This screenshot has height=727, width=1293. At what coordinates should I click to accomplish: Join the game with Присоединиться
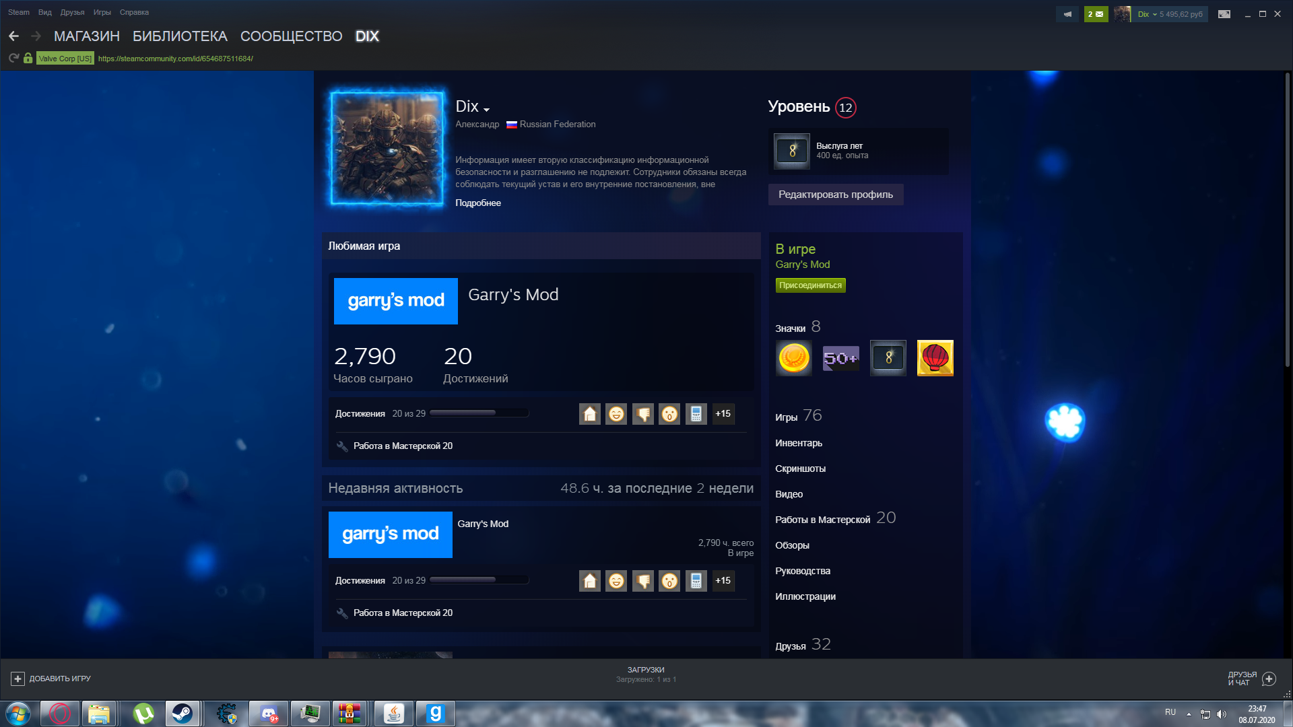click(810, 285)
